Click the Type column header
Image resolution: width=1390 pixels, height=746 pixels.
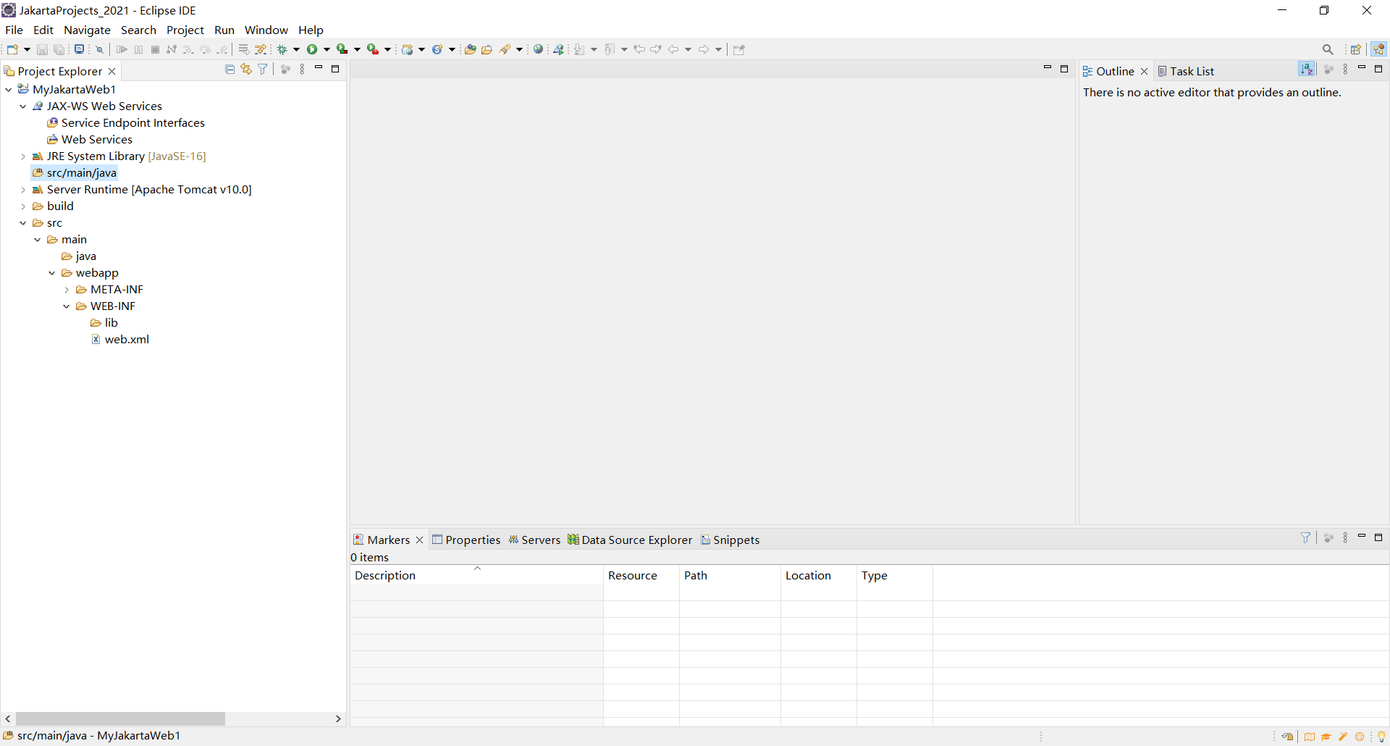[895, 575]
